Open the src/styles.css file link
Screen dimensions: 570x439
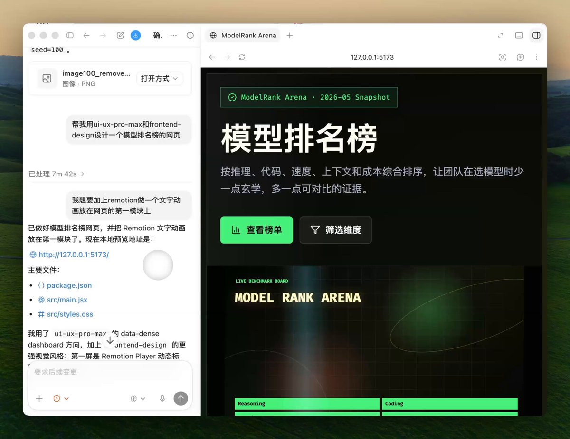tap(66, 314)
